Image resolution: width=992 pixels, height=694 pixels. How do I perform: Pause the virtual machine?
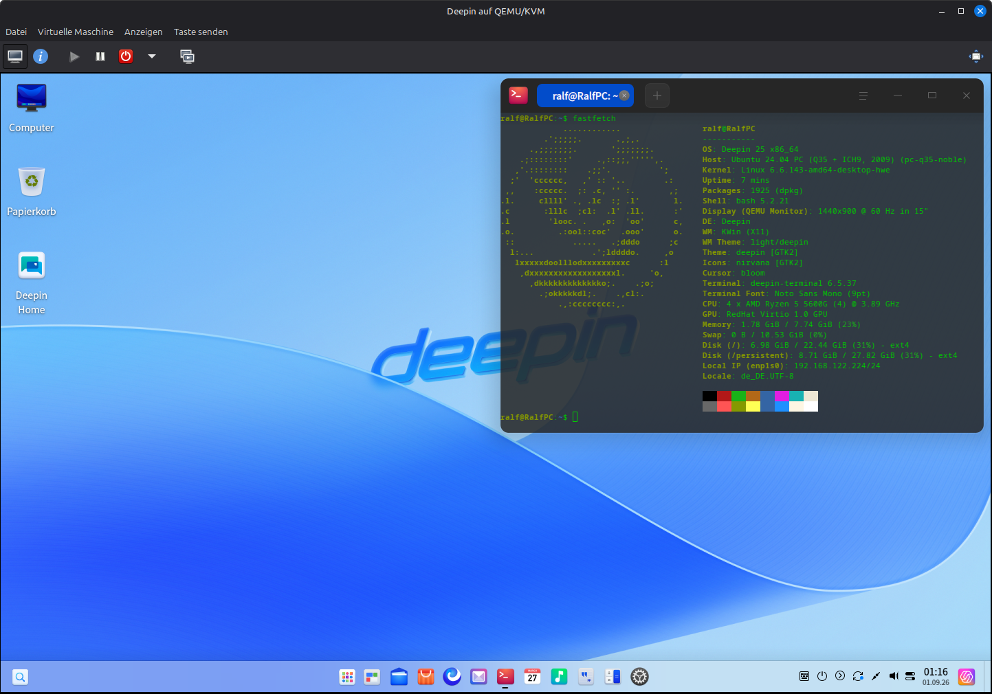click(x=100, y=56)
